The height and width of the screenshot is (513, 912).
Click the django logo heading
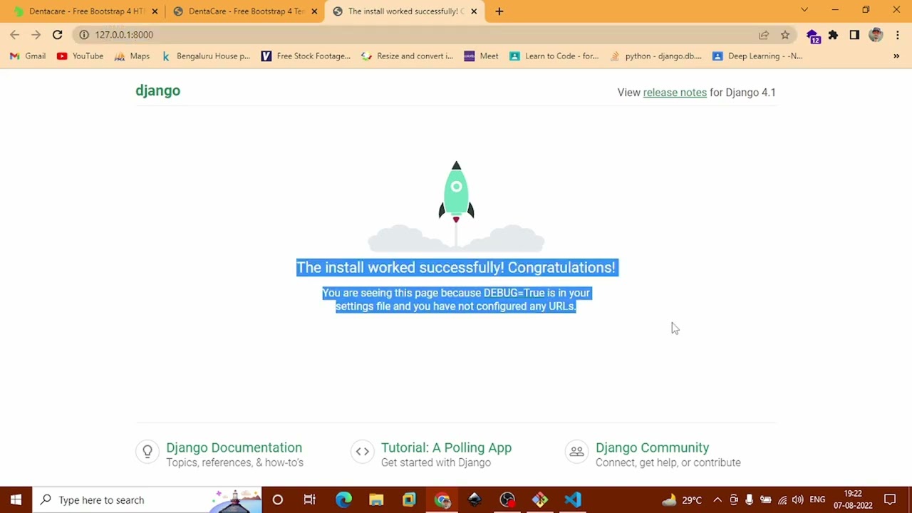158,91
